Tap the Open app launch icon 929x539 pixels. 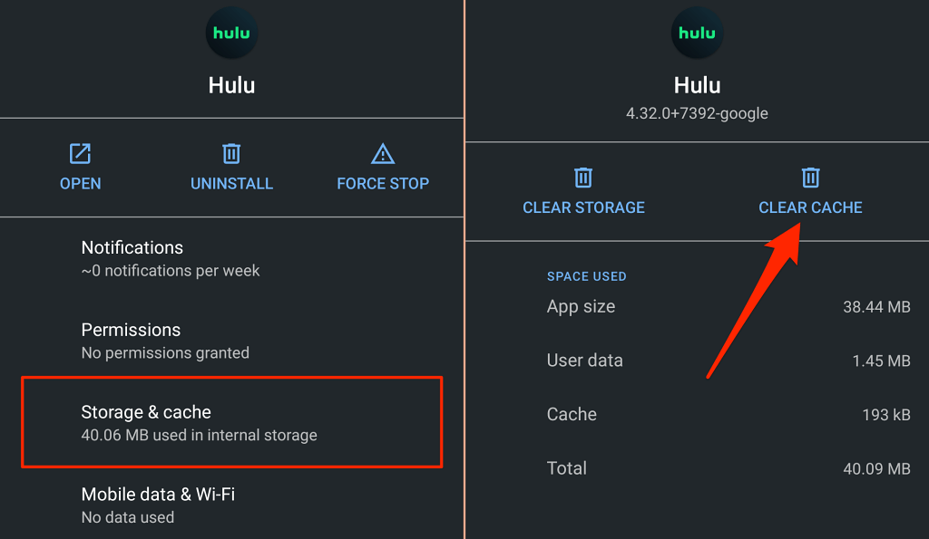pyautogui.click(x=81, y=153)
